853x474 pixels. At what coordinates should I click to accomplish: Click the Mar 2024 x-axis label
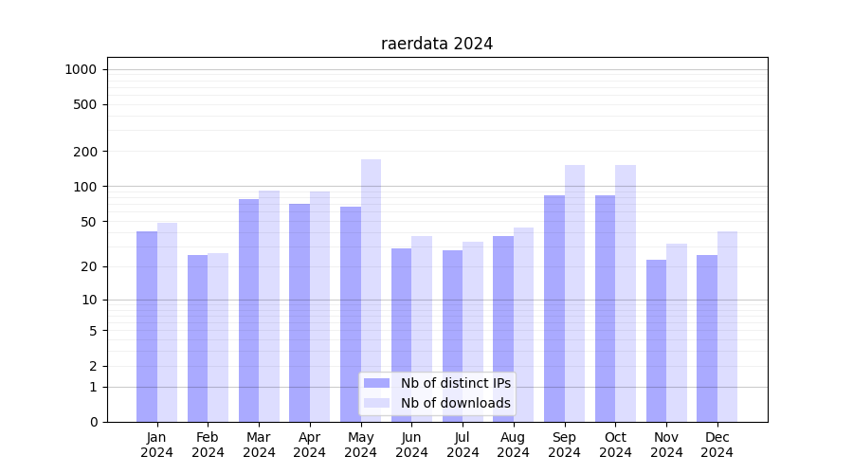259,445
